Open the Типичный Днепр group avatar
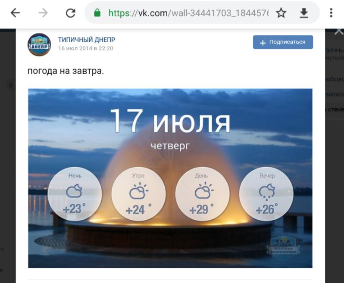 [x=39, y=44]
